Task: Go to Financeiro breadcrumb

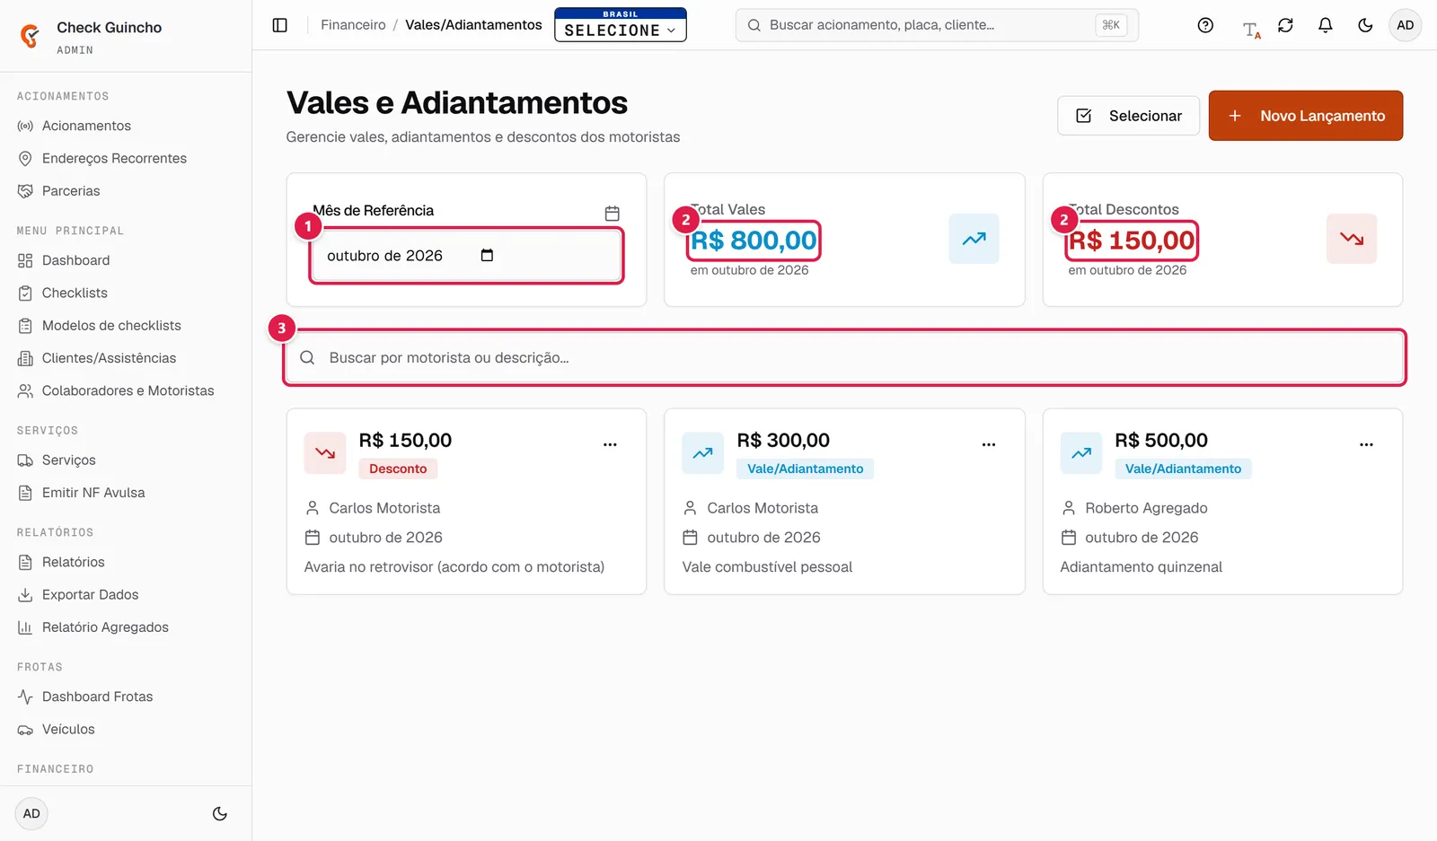Action: point(353,25)
